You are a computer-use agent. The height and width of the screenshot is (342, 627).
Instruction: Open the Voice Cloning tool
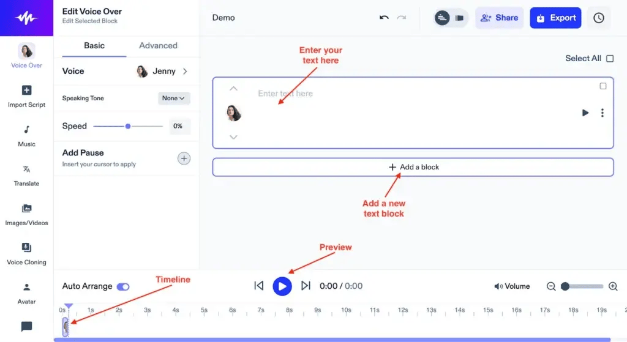26,253
